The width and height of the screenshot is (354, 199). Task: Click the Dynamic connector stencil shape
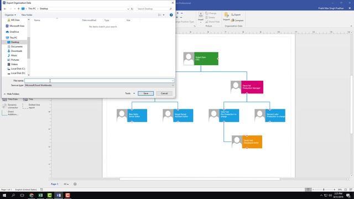9,106
